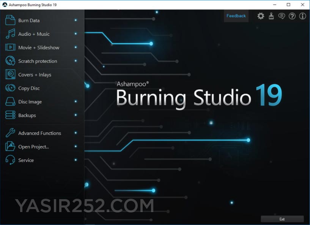Screen dimensions: 310x225
Task: Expand Audio + Music submenu dot
Action: click(x=76, y=34)
